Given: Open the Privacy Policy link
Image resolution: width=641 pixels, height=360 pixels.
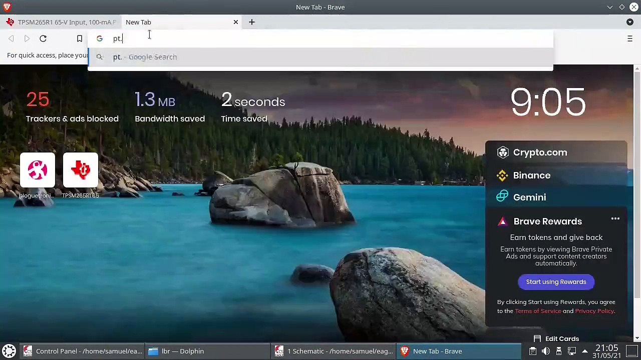Looking at the screenshot, I should pos(594,311).
